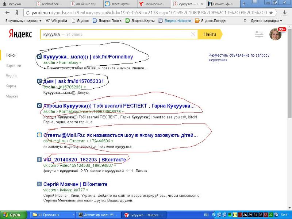Open the Кукуузка...мала ask.fm/Formalboy result
Image resolution: width=292 pixels, height=219 pixels.
[88, 57]
